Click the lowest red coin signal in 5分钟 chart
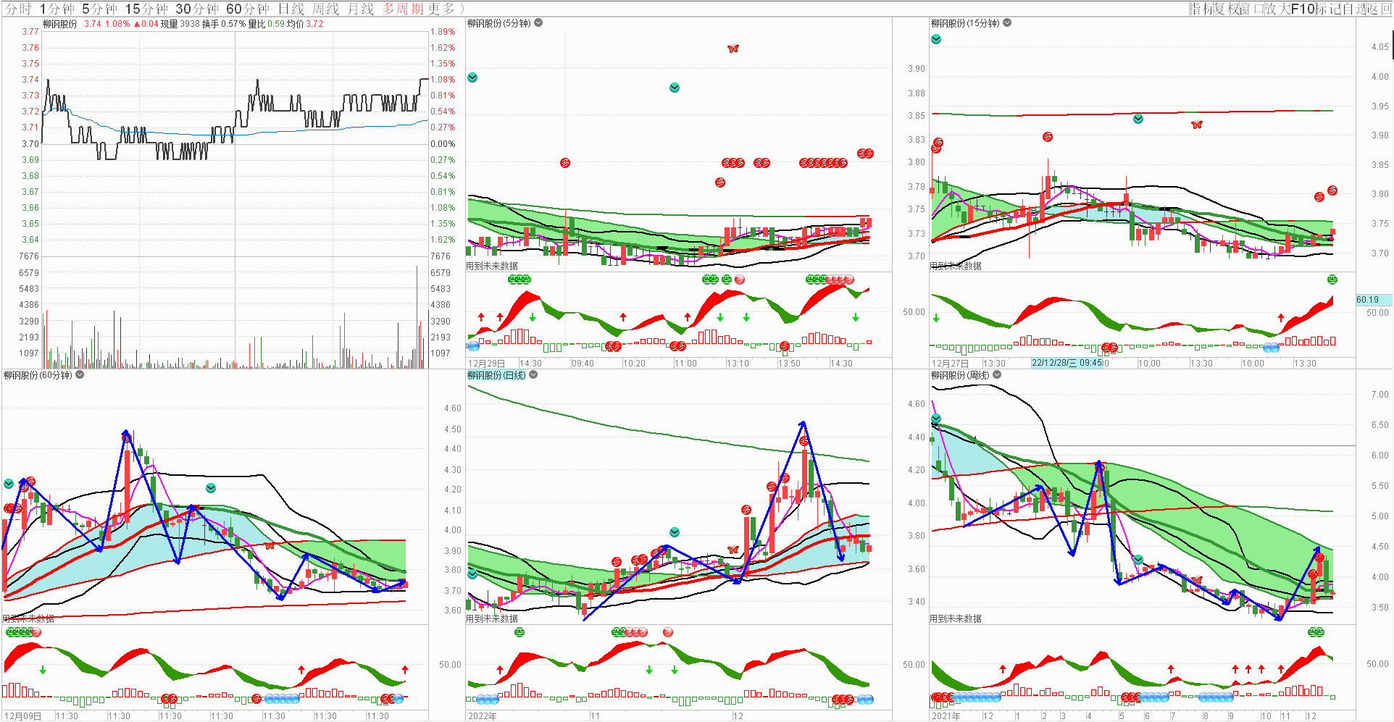This screenshot has height=722, width=1394. coord(720,182)
